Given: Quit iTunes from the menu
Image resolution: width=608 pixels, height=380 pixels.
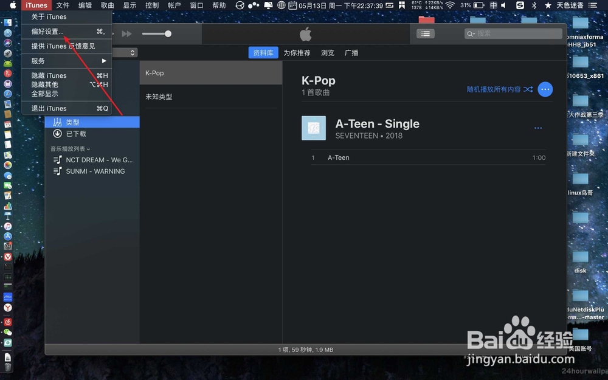Looking at the screenshot, I should pos(67,108).
